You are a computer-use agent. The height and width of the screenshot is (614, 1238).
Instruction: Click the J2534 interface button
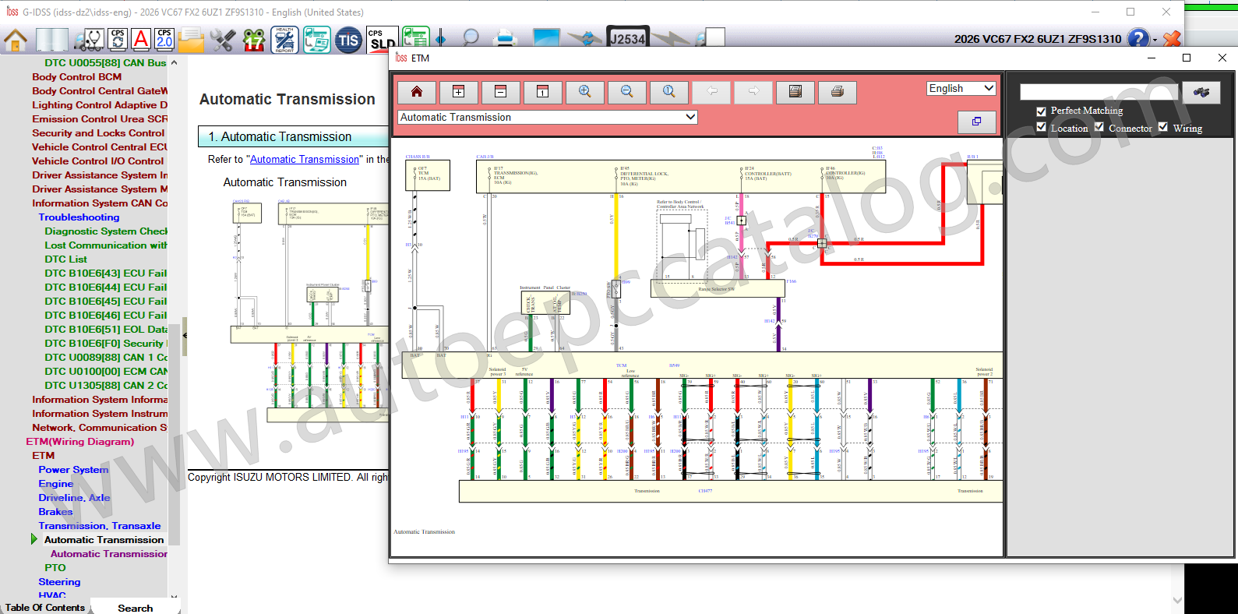[628, 39]
